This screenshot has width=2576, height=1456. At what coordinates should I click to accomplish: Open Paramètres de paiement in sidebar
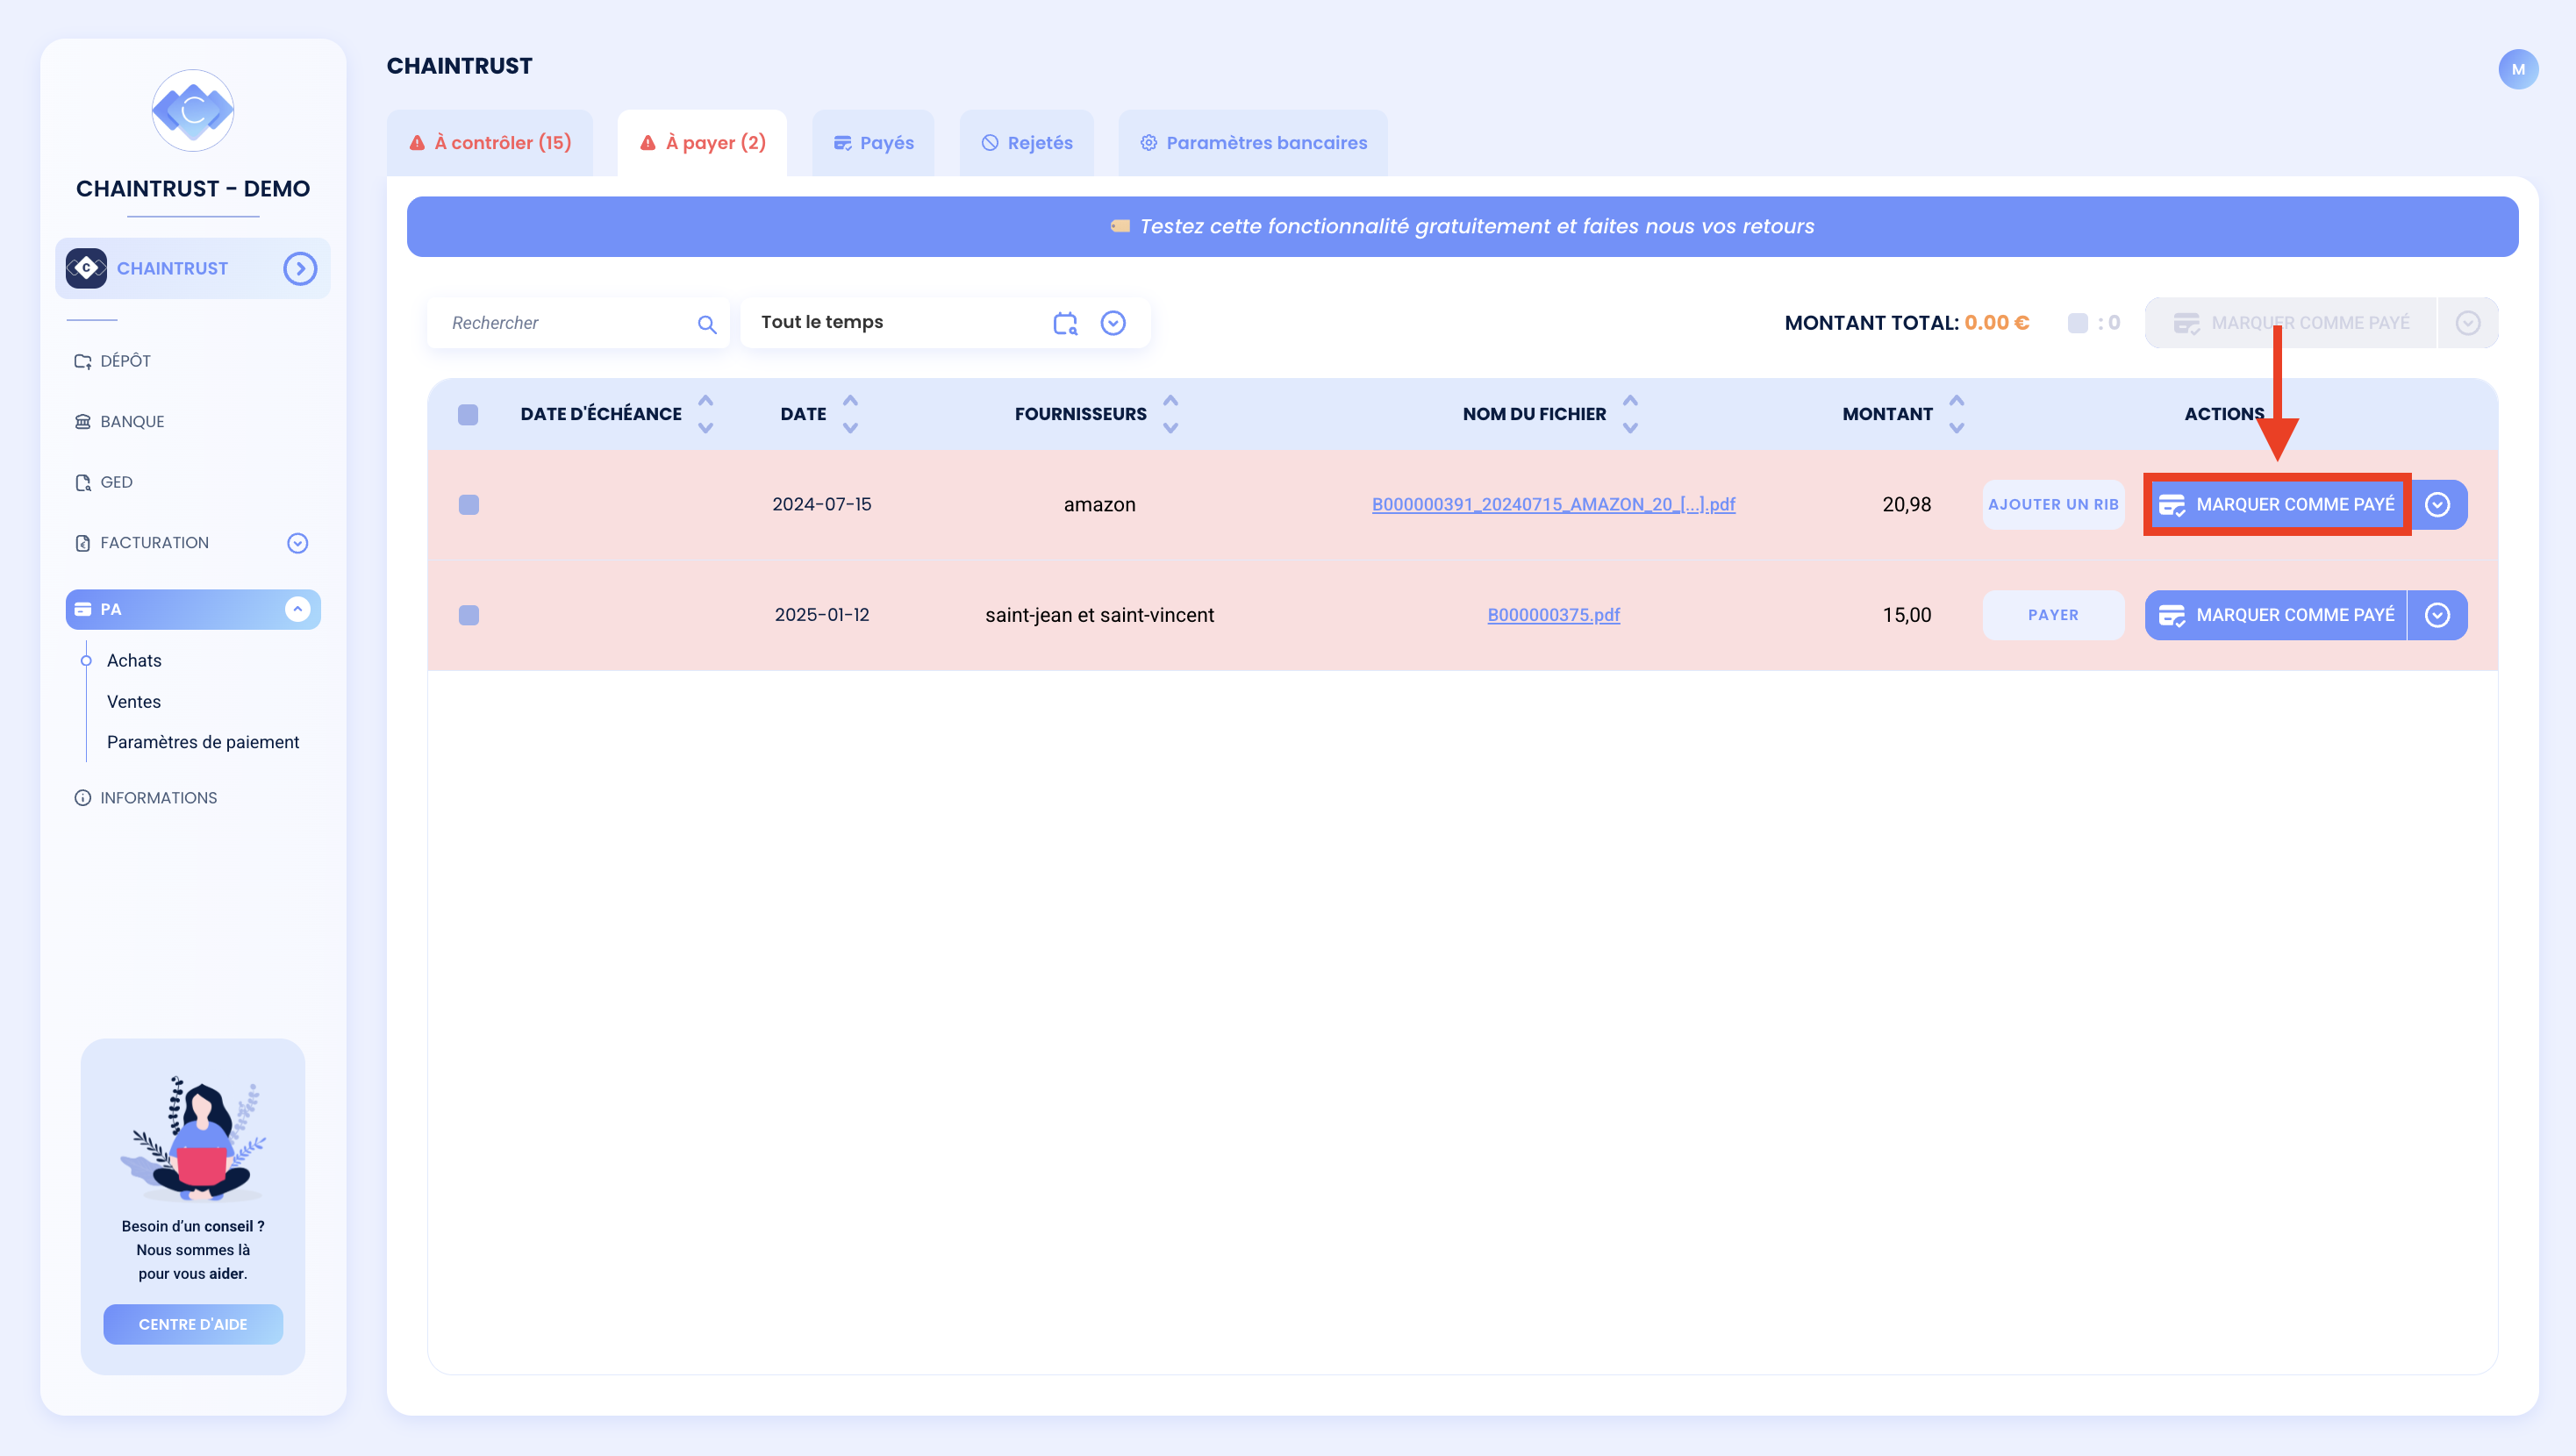(x=203, y=742)
